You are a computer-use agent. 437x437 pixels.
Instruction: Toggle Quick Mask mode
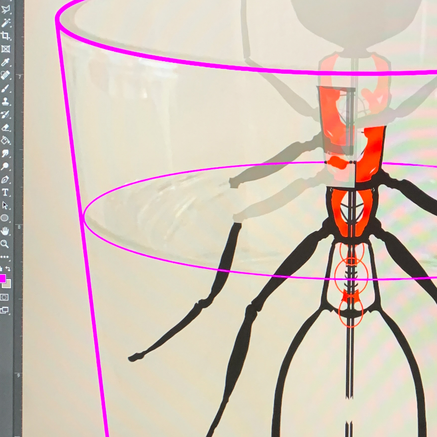[x=4, y=297]
